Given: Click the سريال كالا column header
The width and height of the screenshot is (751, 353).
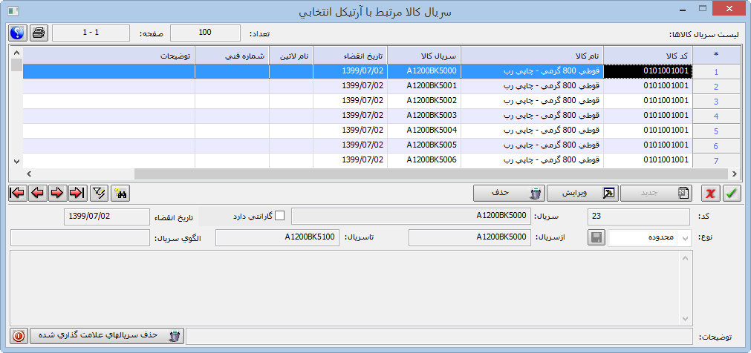Looking at the screenshot, I should 424,56.
